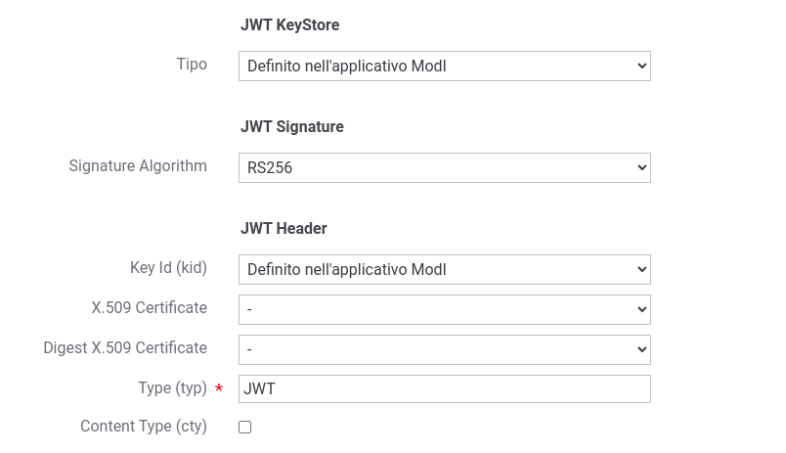The height and width of the screenshot is (453, 786).
Task: Click the Signature Algorithm label
Action: tap(138, 165)
